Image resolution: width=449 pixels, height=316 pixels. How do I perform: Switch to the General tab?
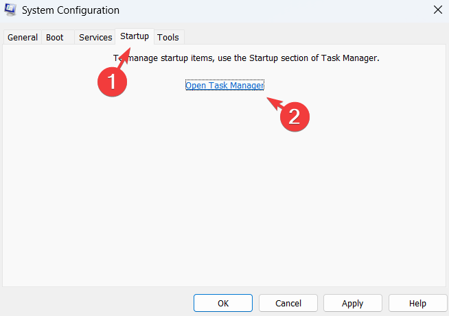click(x=23, y=37)
